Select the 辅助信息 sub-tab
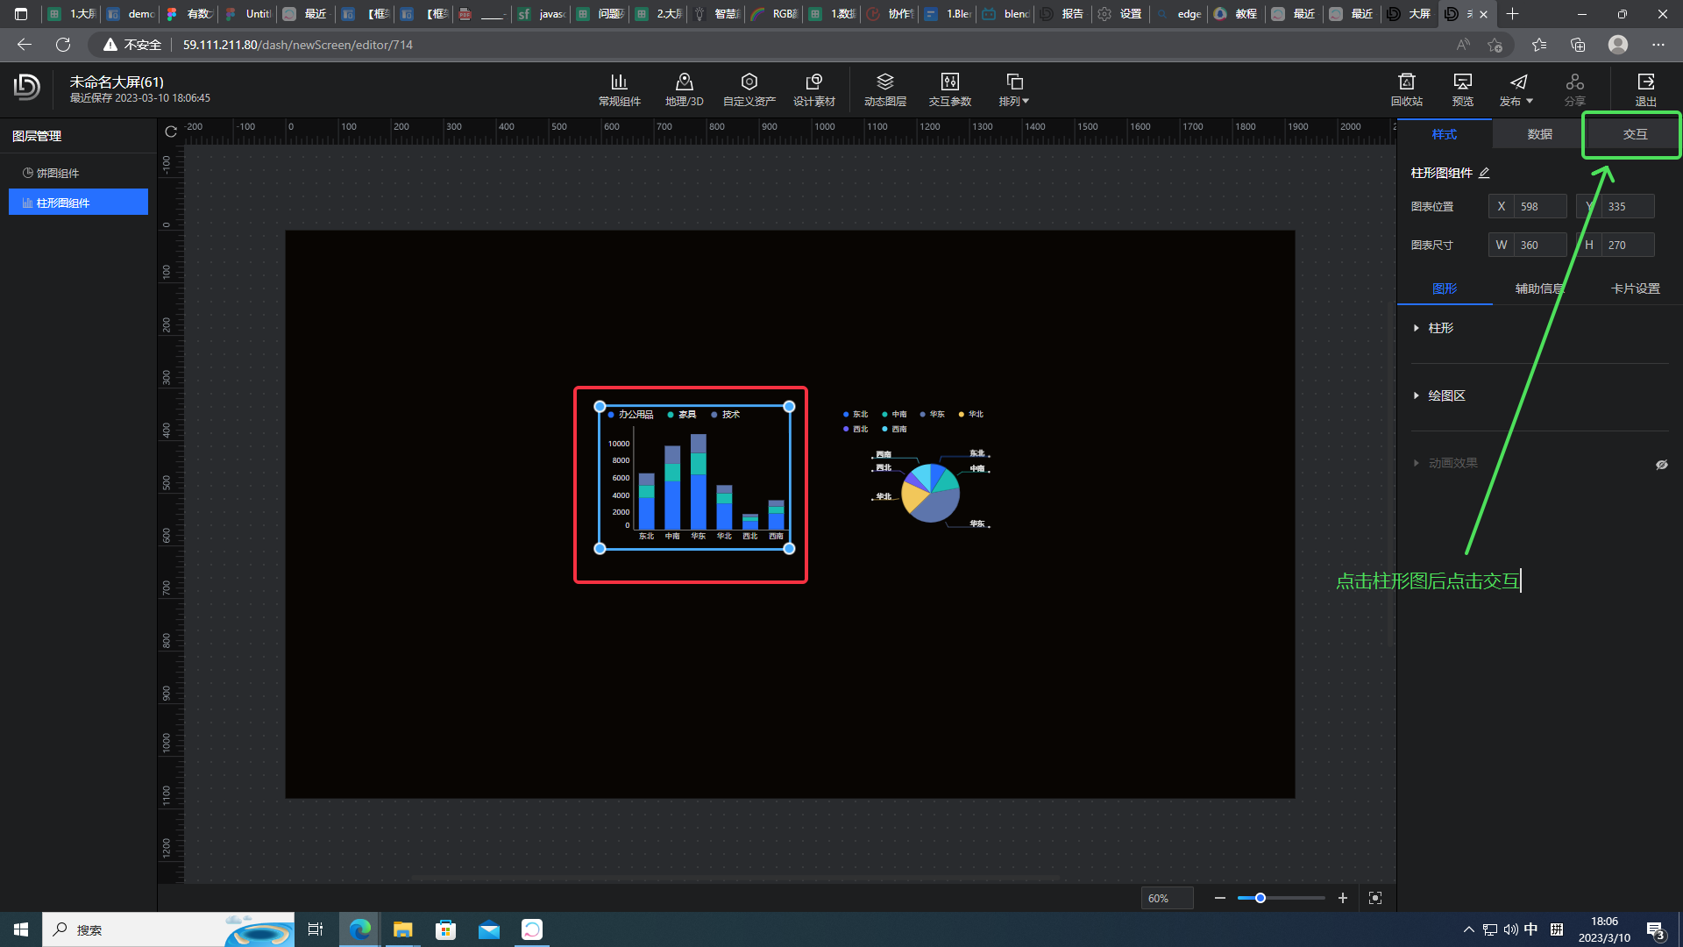1683x947 pixels. click(1539, 288)
